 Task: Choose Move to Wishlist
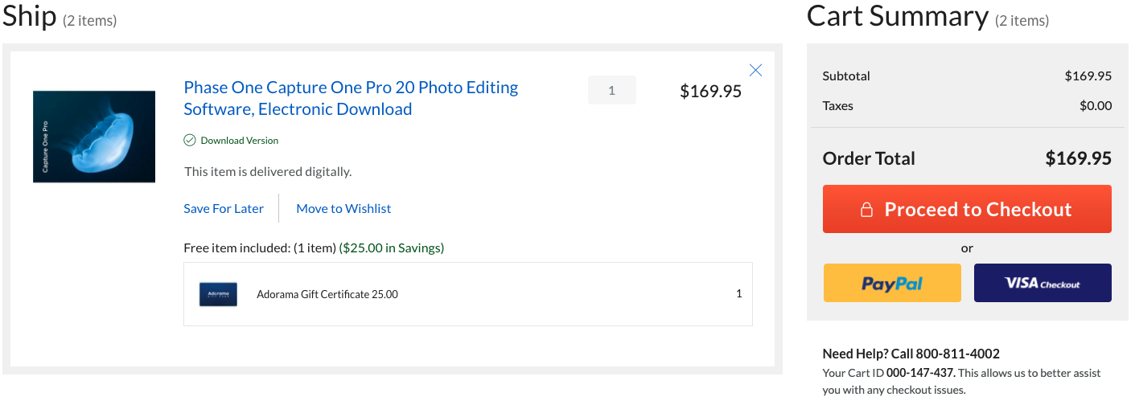[343, 209]
